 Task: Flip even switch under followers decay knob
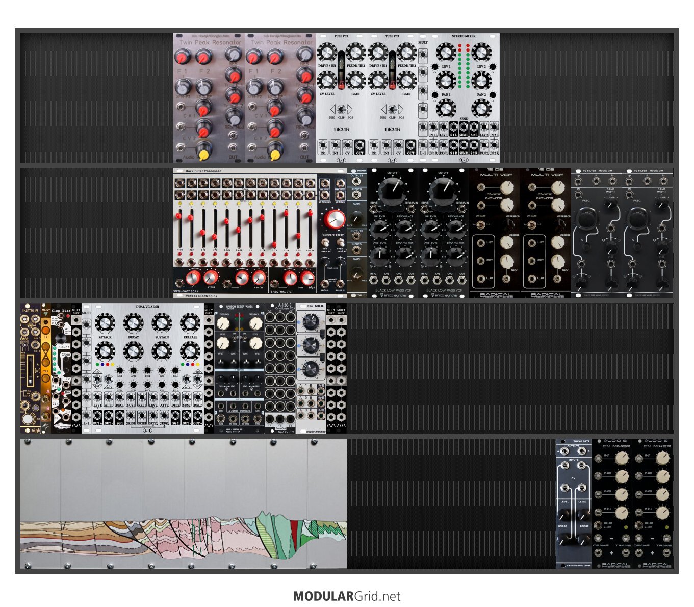[341, 242]
